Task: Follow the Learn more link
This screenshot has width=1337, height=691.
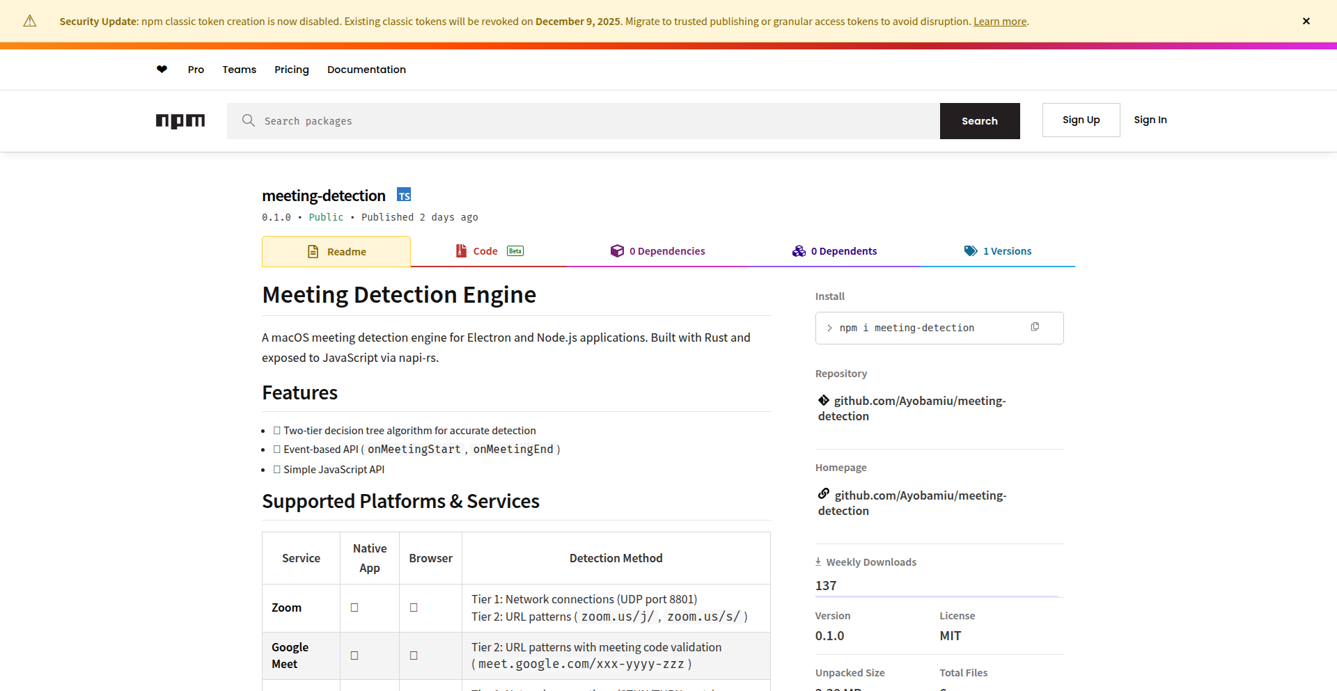Action: (999, 22)
